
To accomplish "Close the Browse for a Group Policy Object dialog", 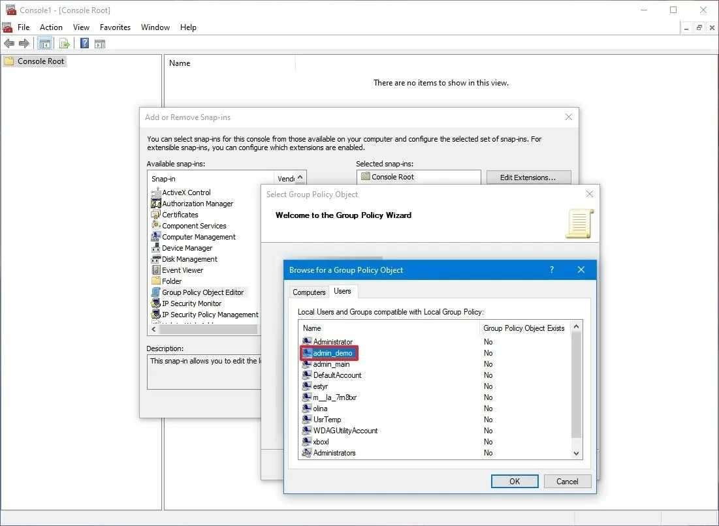I will tap(581, 270).
